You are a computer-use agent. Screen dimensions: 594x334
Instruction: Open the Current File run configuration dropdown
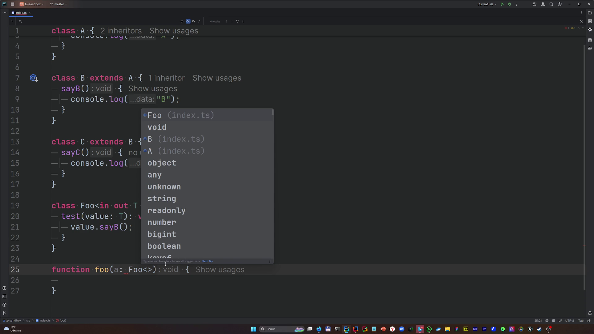click(486, 4)
